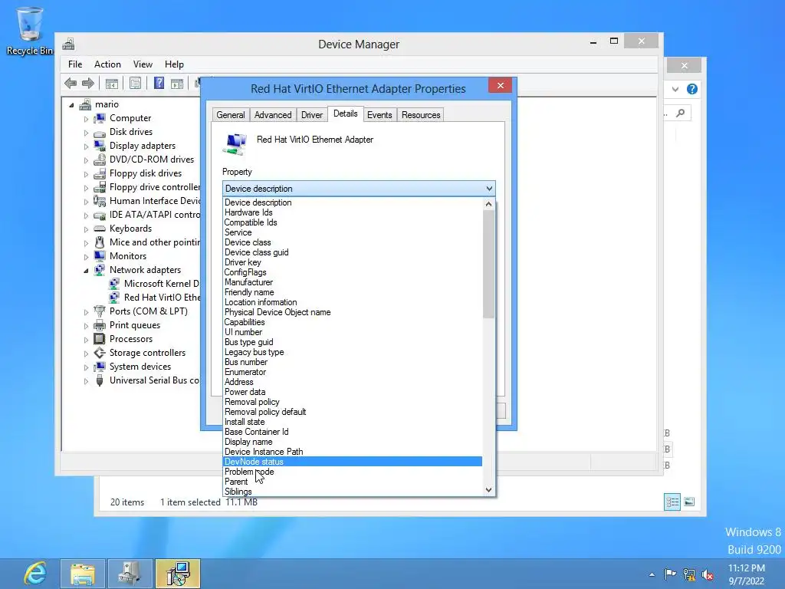Select the Red Hat VirtIO Ethernet adapter icon
The image size is (785, 589).
(114, 298)
